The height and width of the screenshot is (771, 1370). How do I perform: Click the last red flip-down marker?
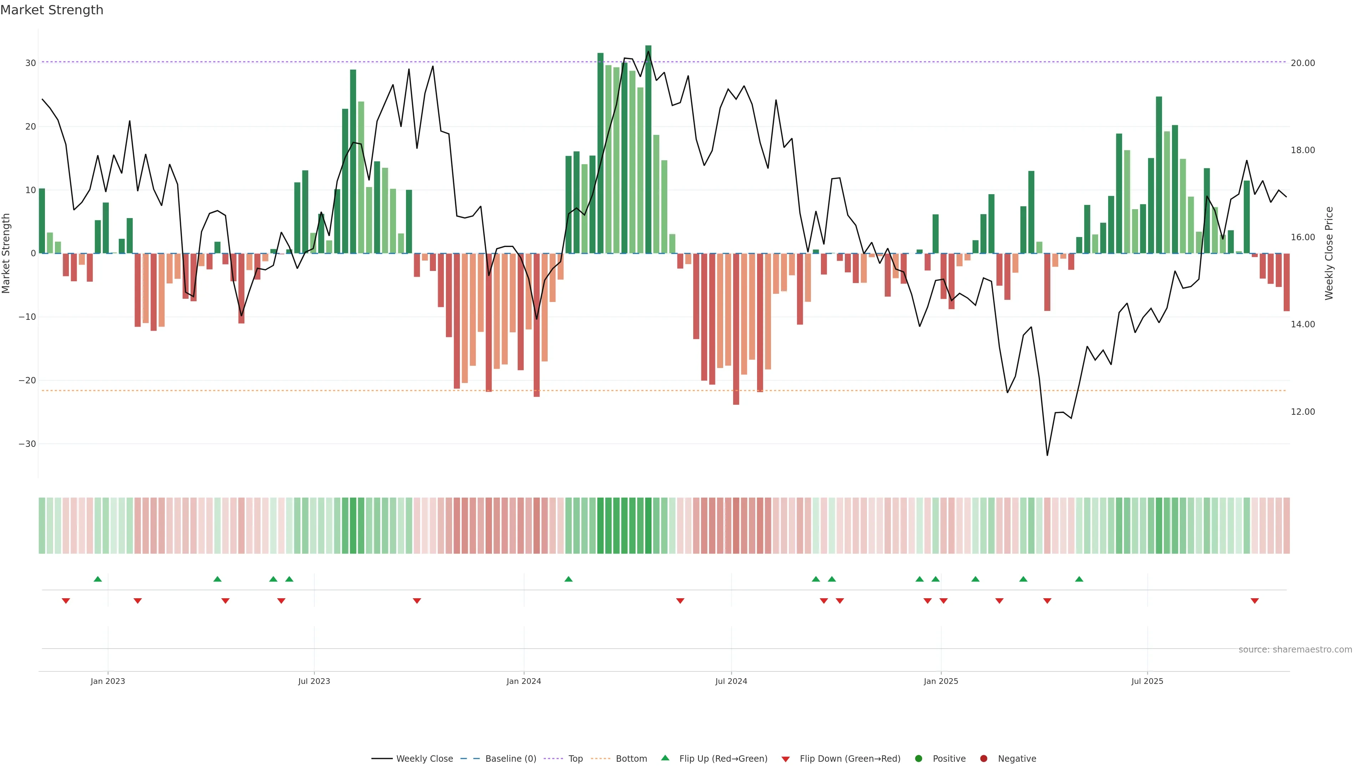coord(1255,601)
